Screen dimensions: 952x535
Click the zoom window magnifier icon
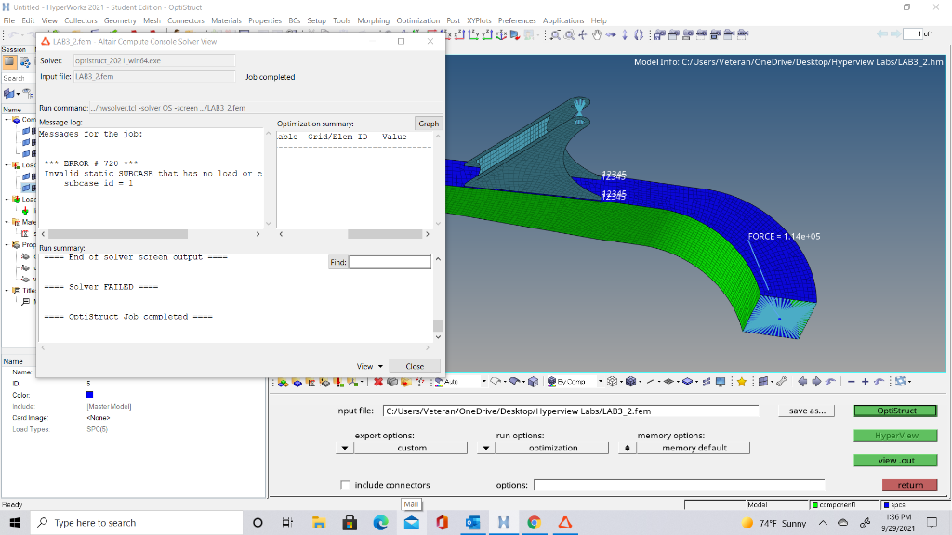(555, 34)
